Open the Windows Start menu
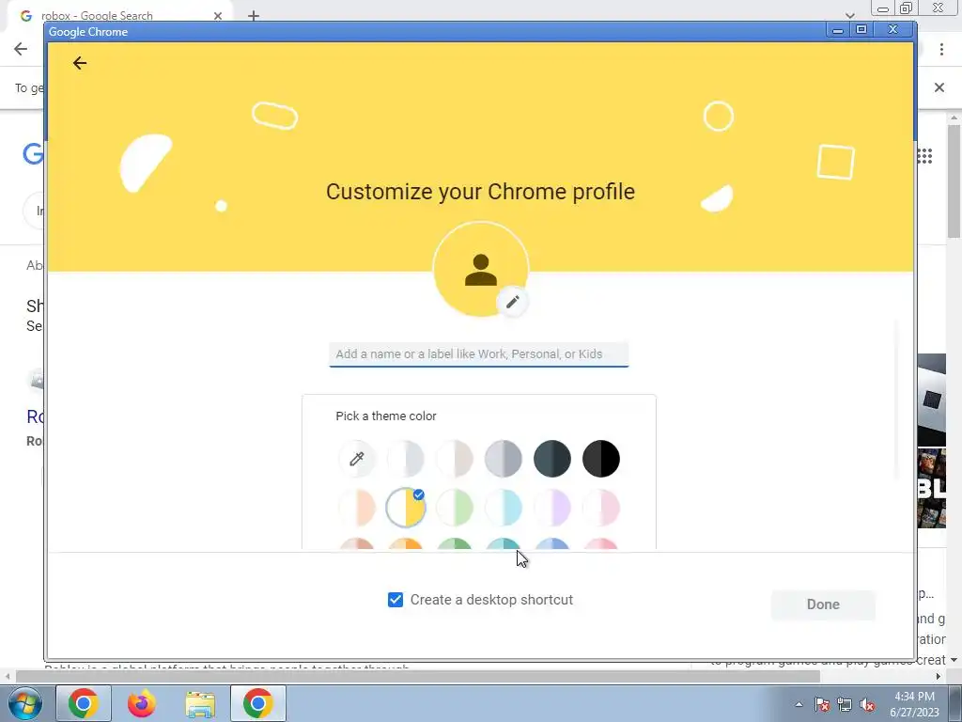The width and height of the screenshot is (962, 722). [x=25, y=703]
